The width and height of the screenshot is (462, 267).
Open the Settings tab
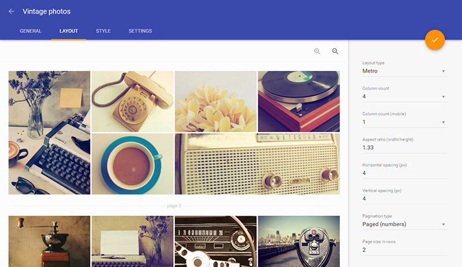point(140,31)
